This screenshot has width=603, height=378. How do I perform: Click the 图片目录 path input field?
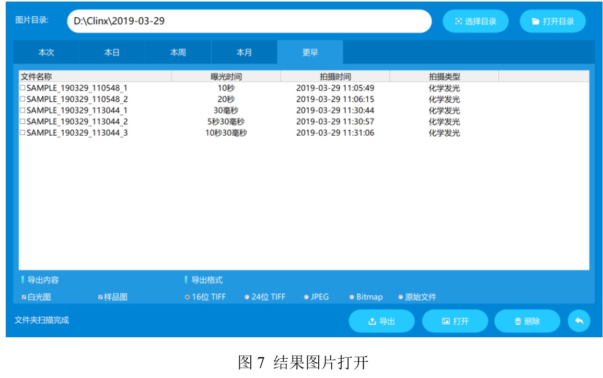click(249, 21)
